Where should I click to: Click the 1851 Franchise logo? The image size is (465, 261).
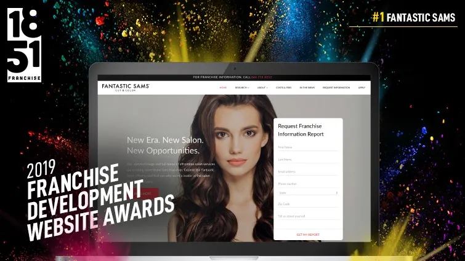(x=24, y=45)
